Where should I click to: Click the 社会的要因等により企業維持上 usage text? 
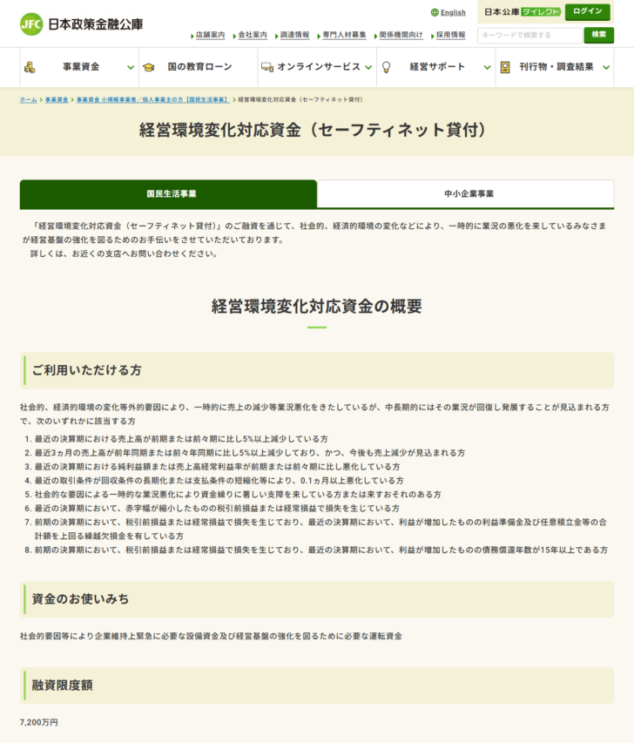(x=211, y=637)
